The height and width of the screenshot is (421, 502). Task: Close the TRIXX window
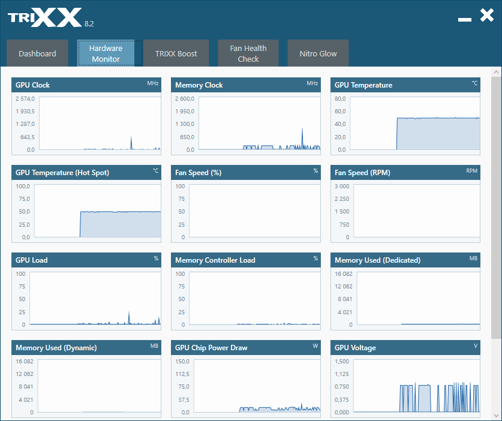[487, 15]
